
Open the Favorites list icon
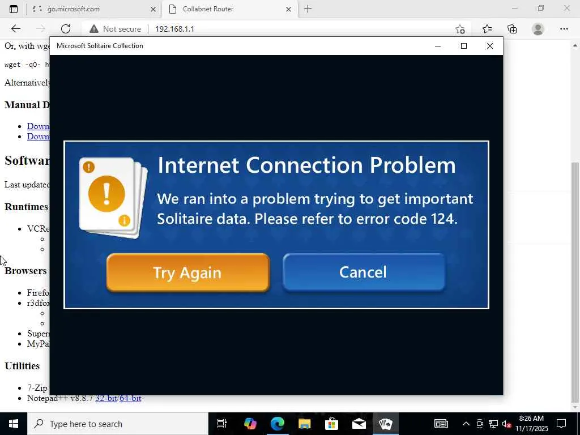(x=487, y=29)
